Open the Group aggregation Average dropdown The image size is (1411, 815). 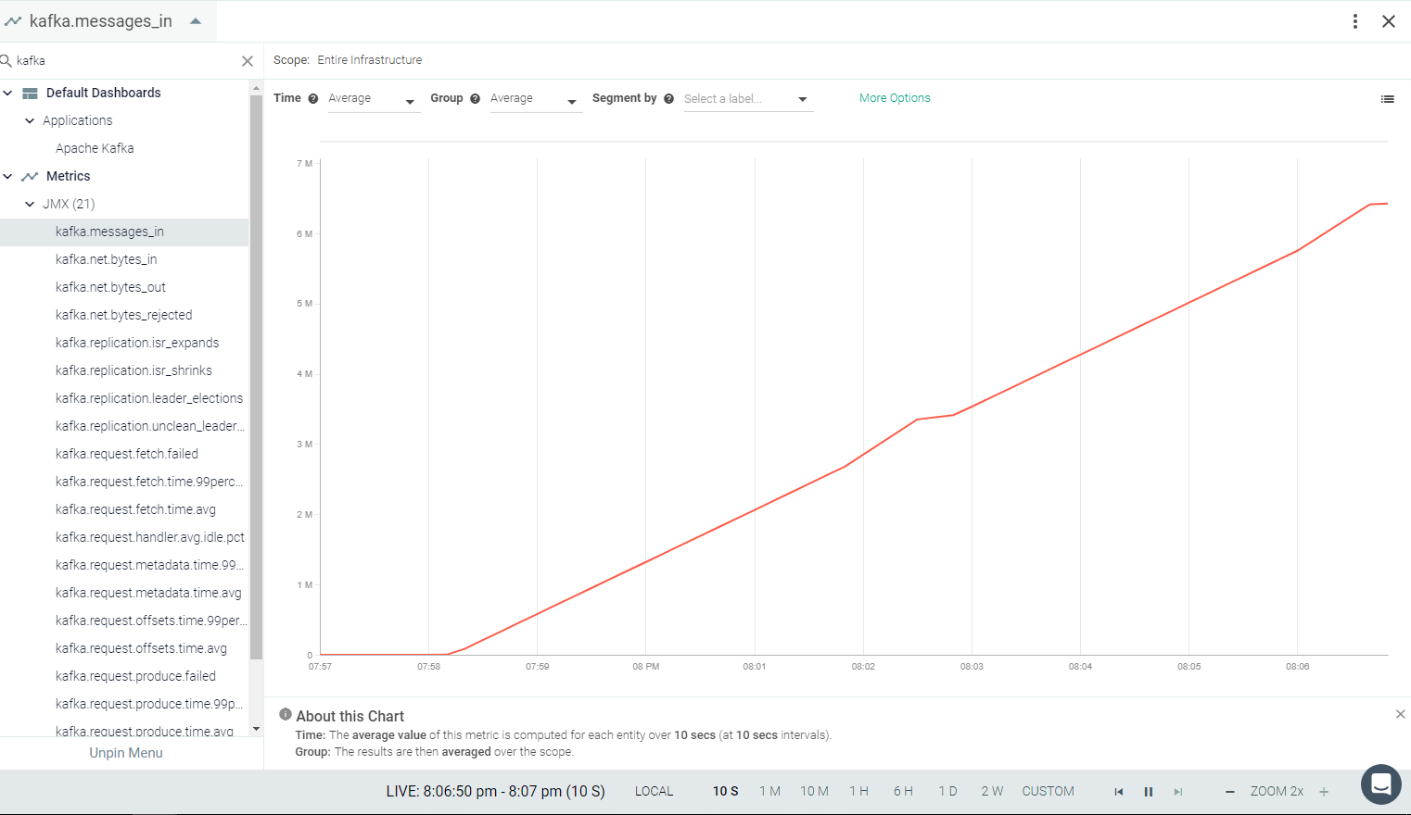coord(535,99)
